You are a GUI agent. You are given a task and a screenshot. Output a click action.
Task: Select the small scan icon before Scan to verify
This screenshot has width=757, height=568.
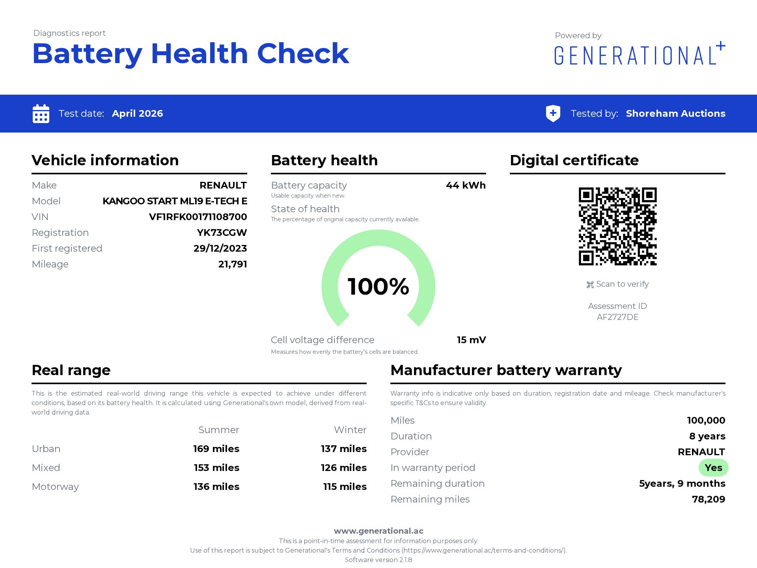tap(589, 284)
